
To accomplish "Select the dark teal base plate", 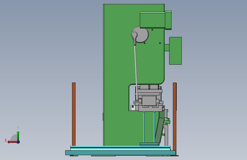I will [x=120, y=153].
